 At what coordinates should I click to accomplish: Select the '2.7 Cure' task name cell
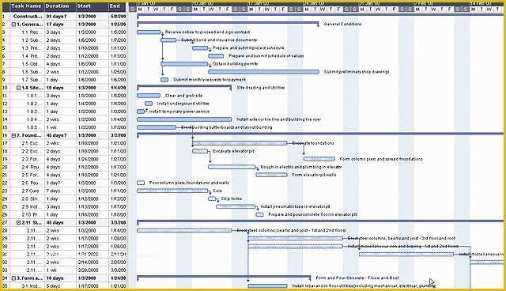pyautogui.click(x=28, y=191)
